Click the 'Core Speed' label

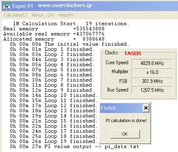[117, 63]
